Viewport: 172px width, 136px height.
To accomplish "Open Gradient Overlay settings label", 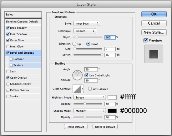I will point(20,84).
